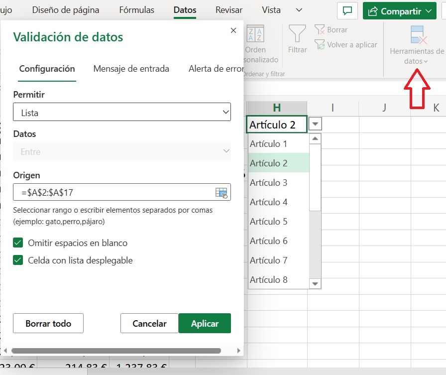446x375 pixels.
Task: Click the horizontal scrollbar of the panel
Action: (115, 351)
